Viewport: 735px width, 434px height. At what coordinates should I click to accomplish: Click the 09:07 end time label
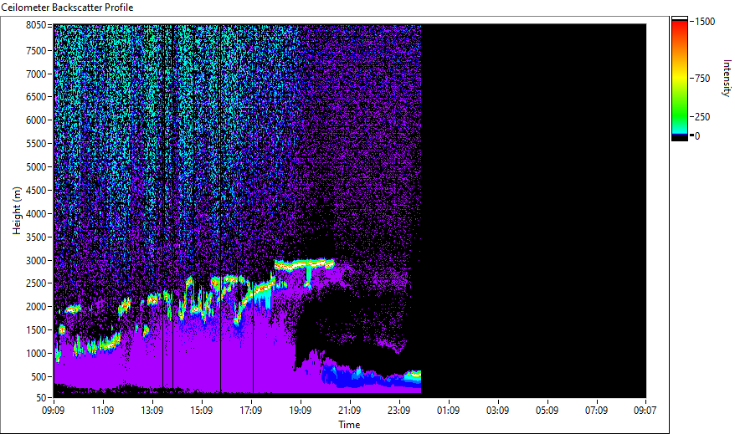pos(645,411)
